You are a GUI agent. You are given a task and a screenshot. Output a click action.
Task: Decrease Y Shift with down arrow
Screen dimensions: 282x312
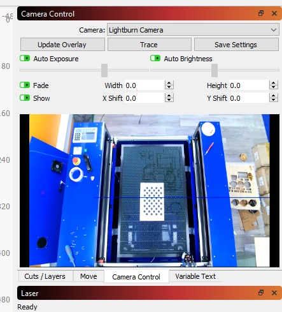pos(274,100)
